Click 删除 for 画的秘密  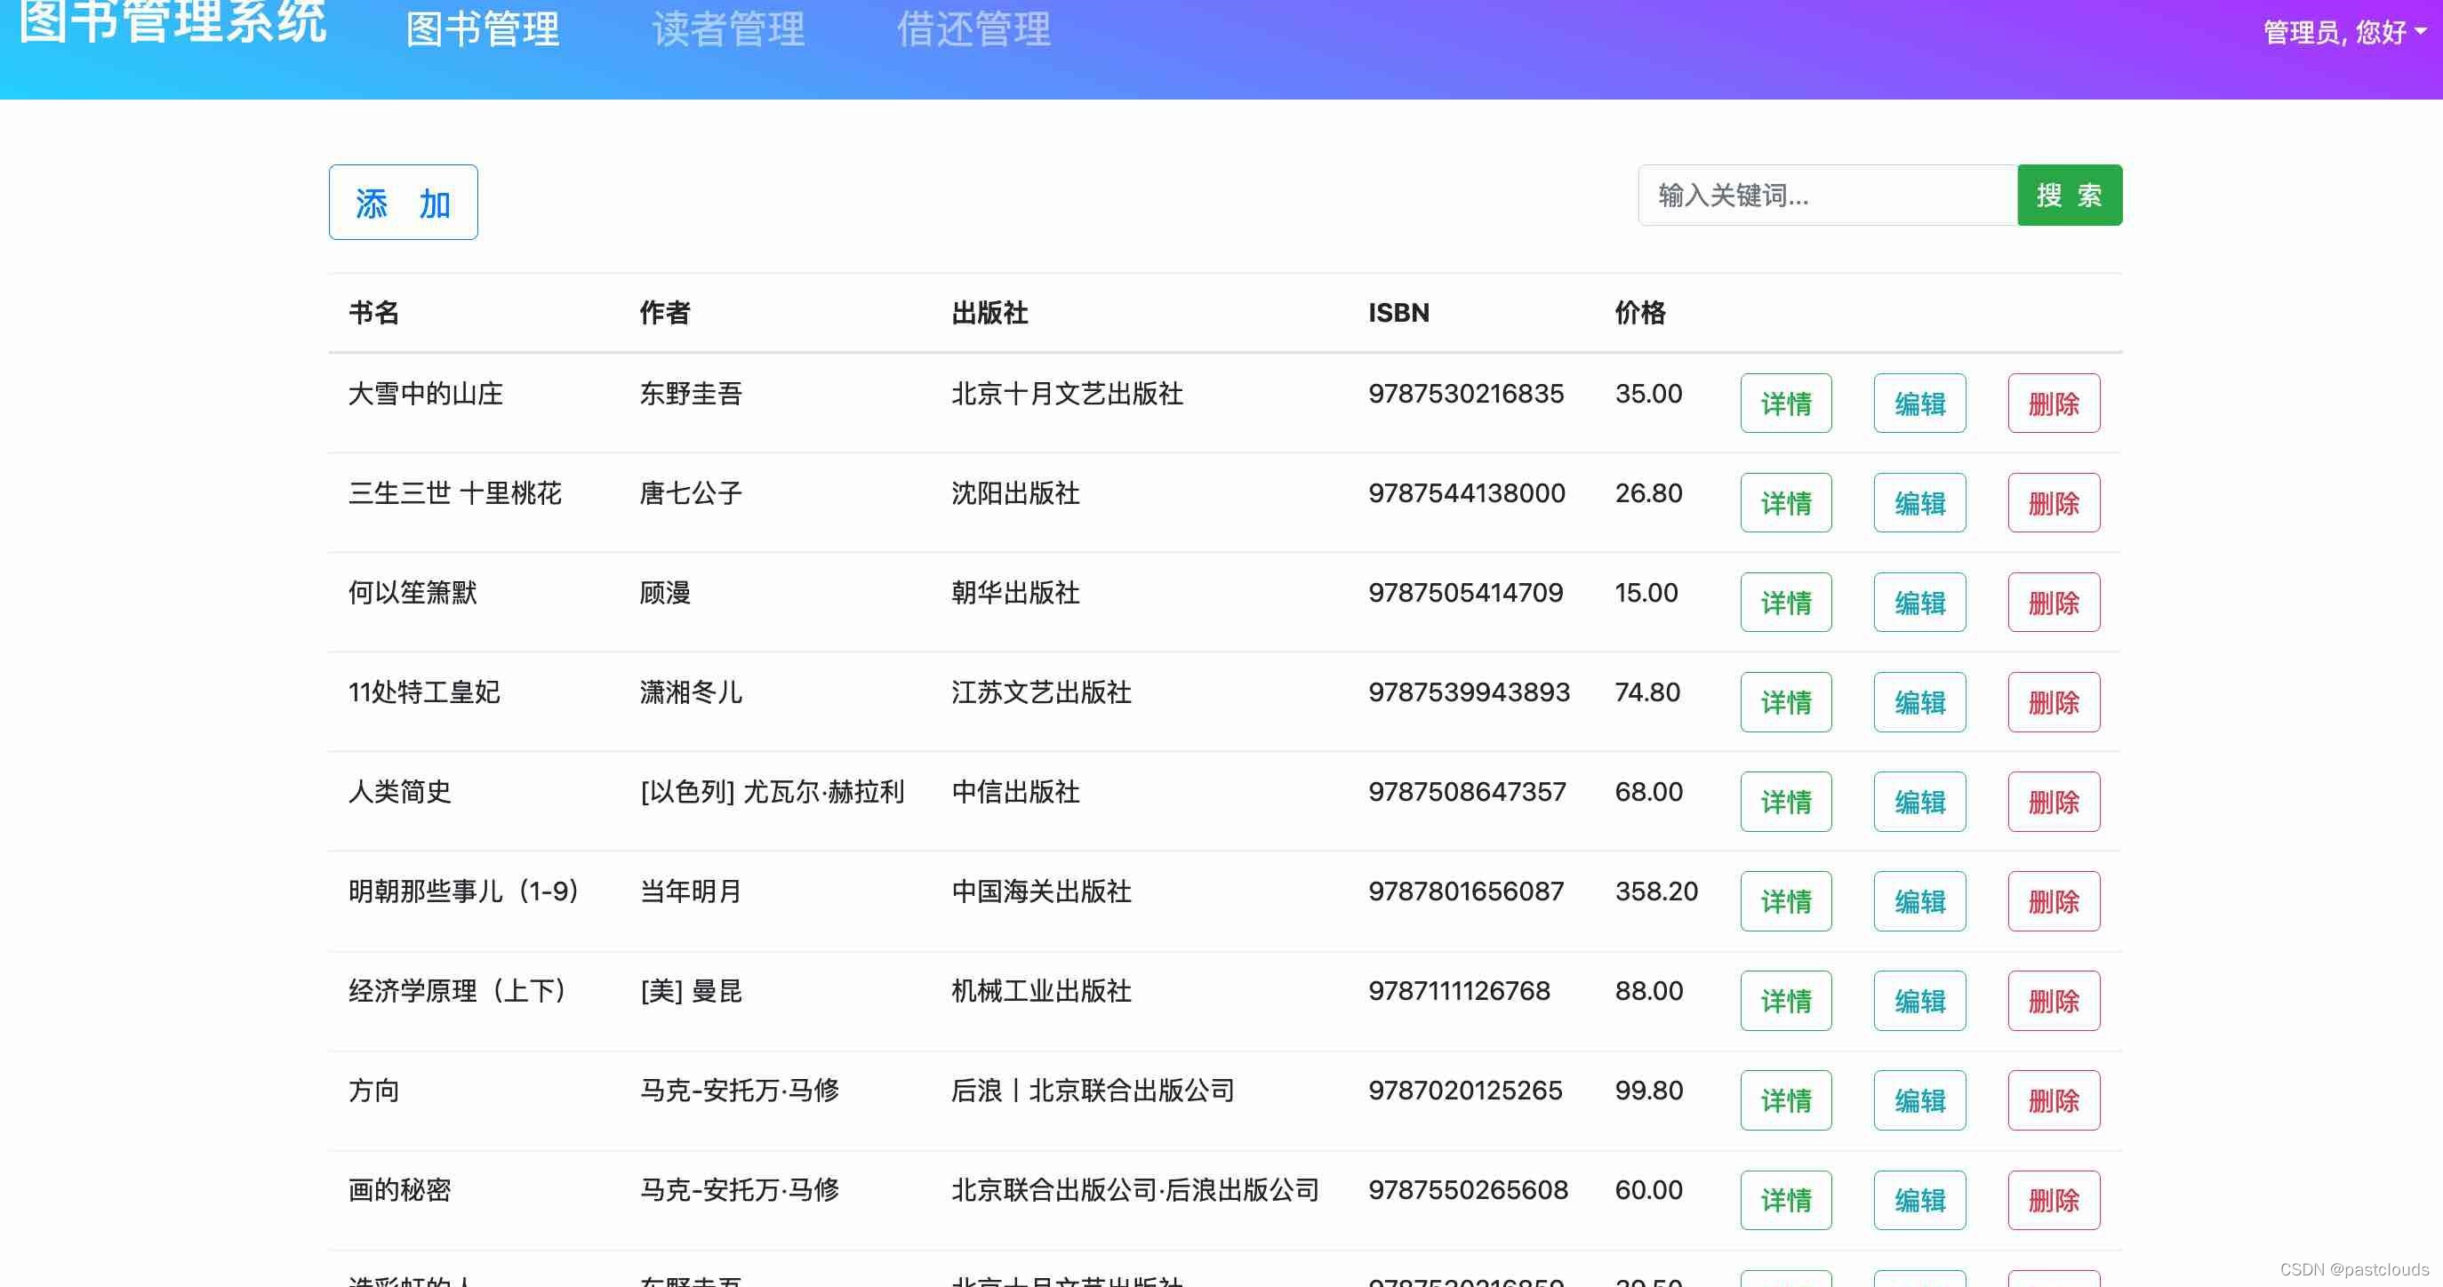pos(2054,1200)
